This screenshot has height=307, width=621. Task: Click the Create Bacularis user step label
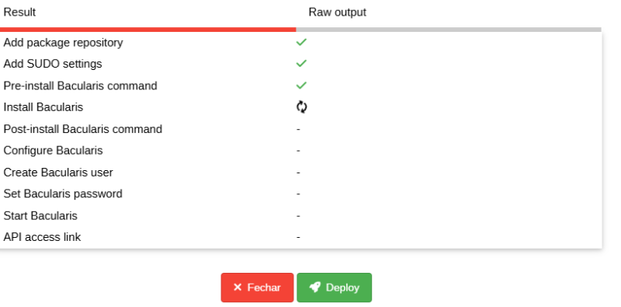click(58, 173)
